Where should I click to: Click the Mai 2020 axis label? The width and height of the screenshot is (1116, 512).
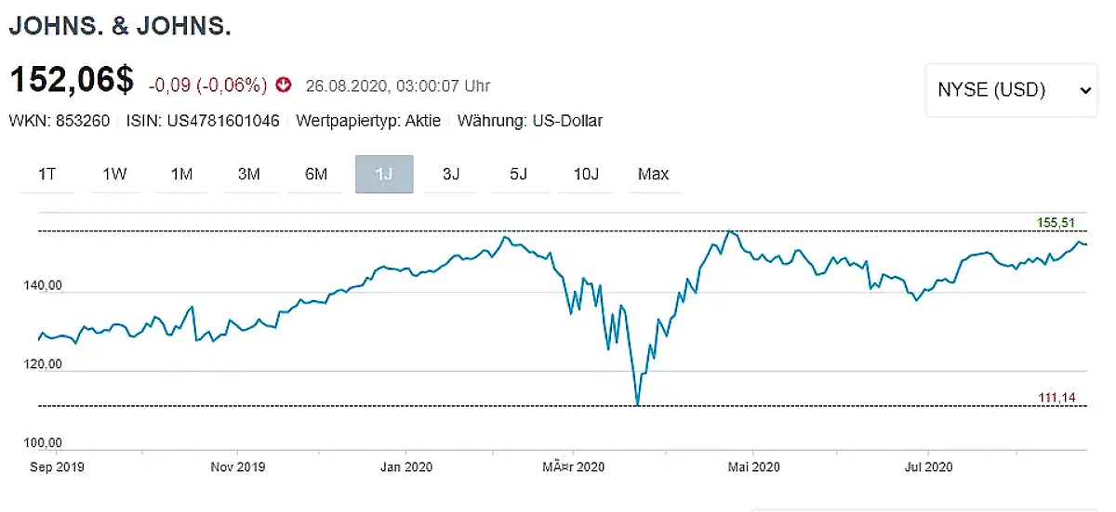pos(752,466)
